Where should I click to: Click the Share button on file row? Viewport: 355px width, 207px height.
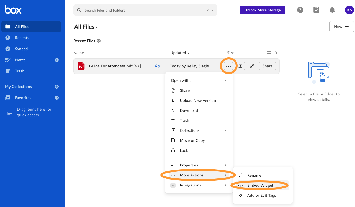click(267, 66)
